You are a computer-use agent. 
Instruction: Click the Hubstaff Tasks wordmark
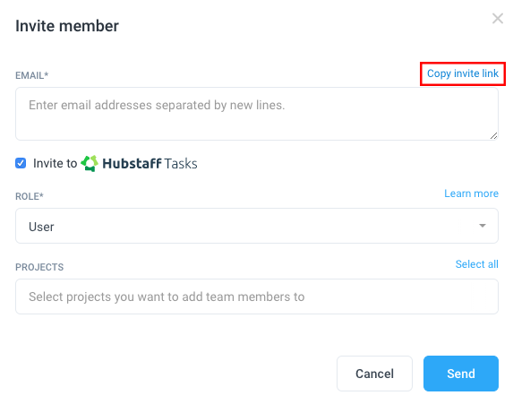150,163
